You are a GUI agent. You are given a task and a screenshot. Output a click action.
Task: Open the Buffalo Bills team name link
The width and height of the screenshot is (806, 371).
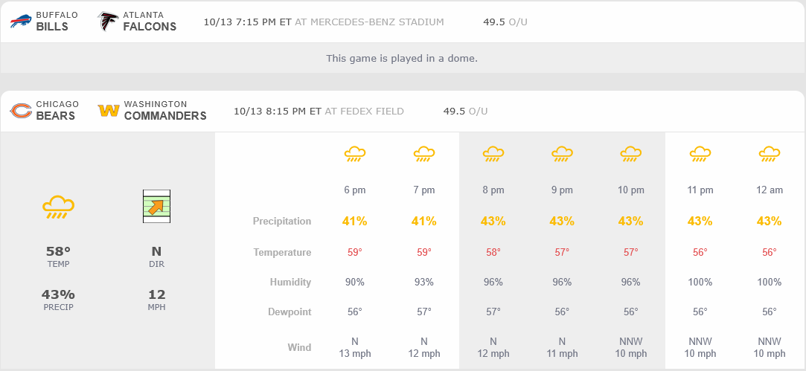tap(52, 22)
